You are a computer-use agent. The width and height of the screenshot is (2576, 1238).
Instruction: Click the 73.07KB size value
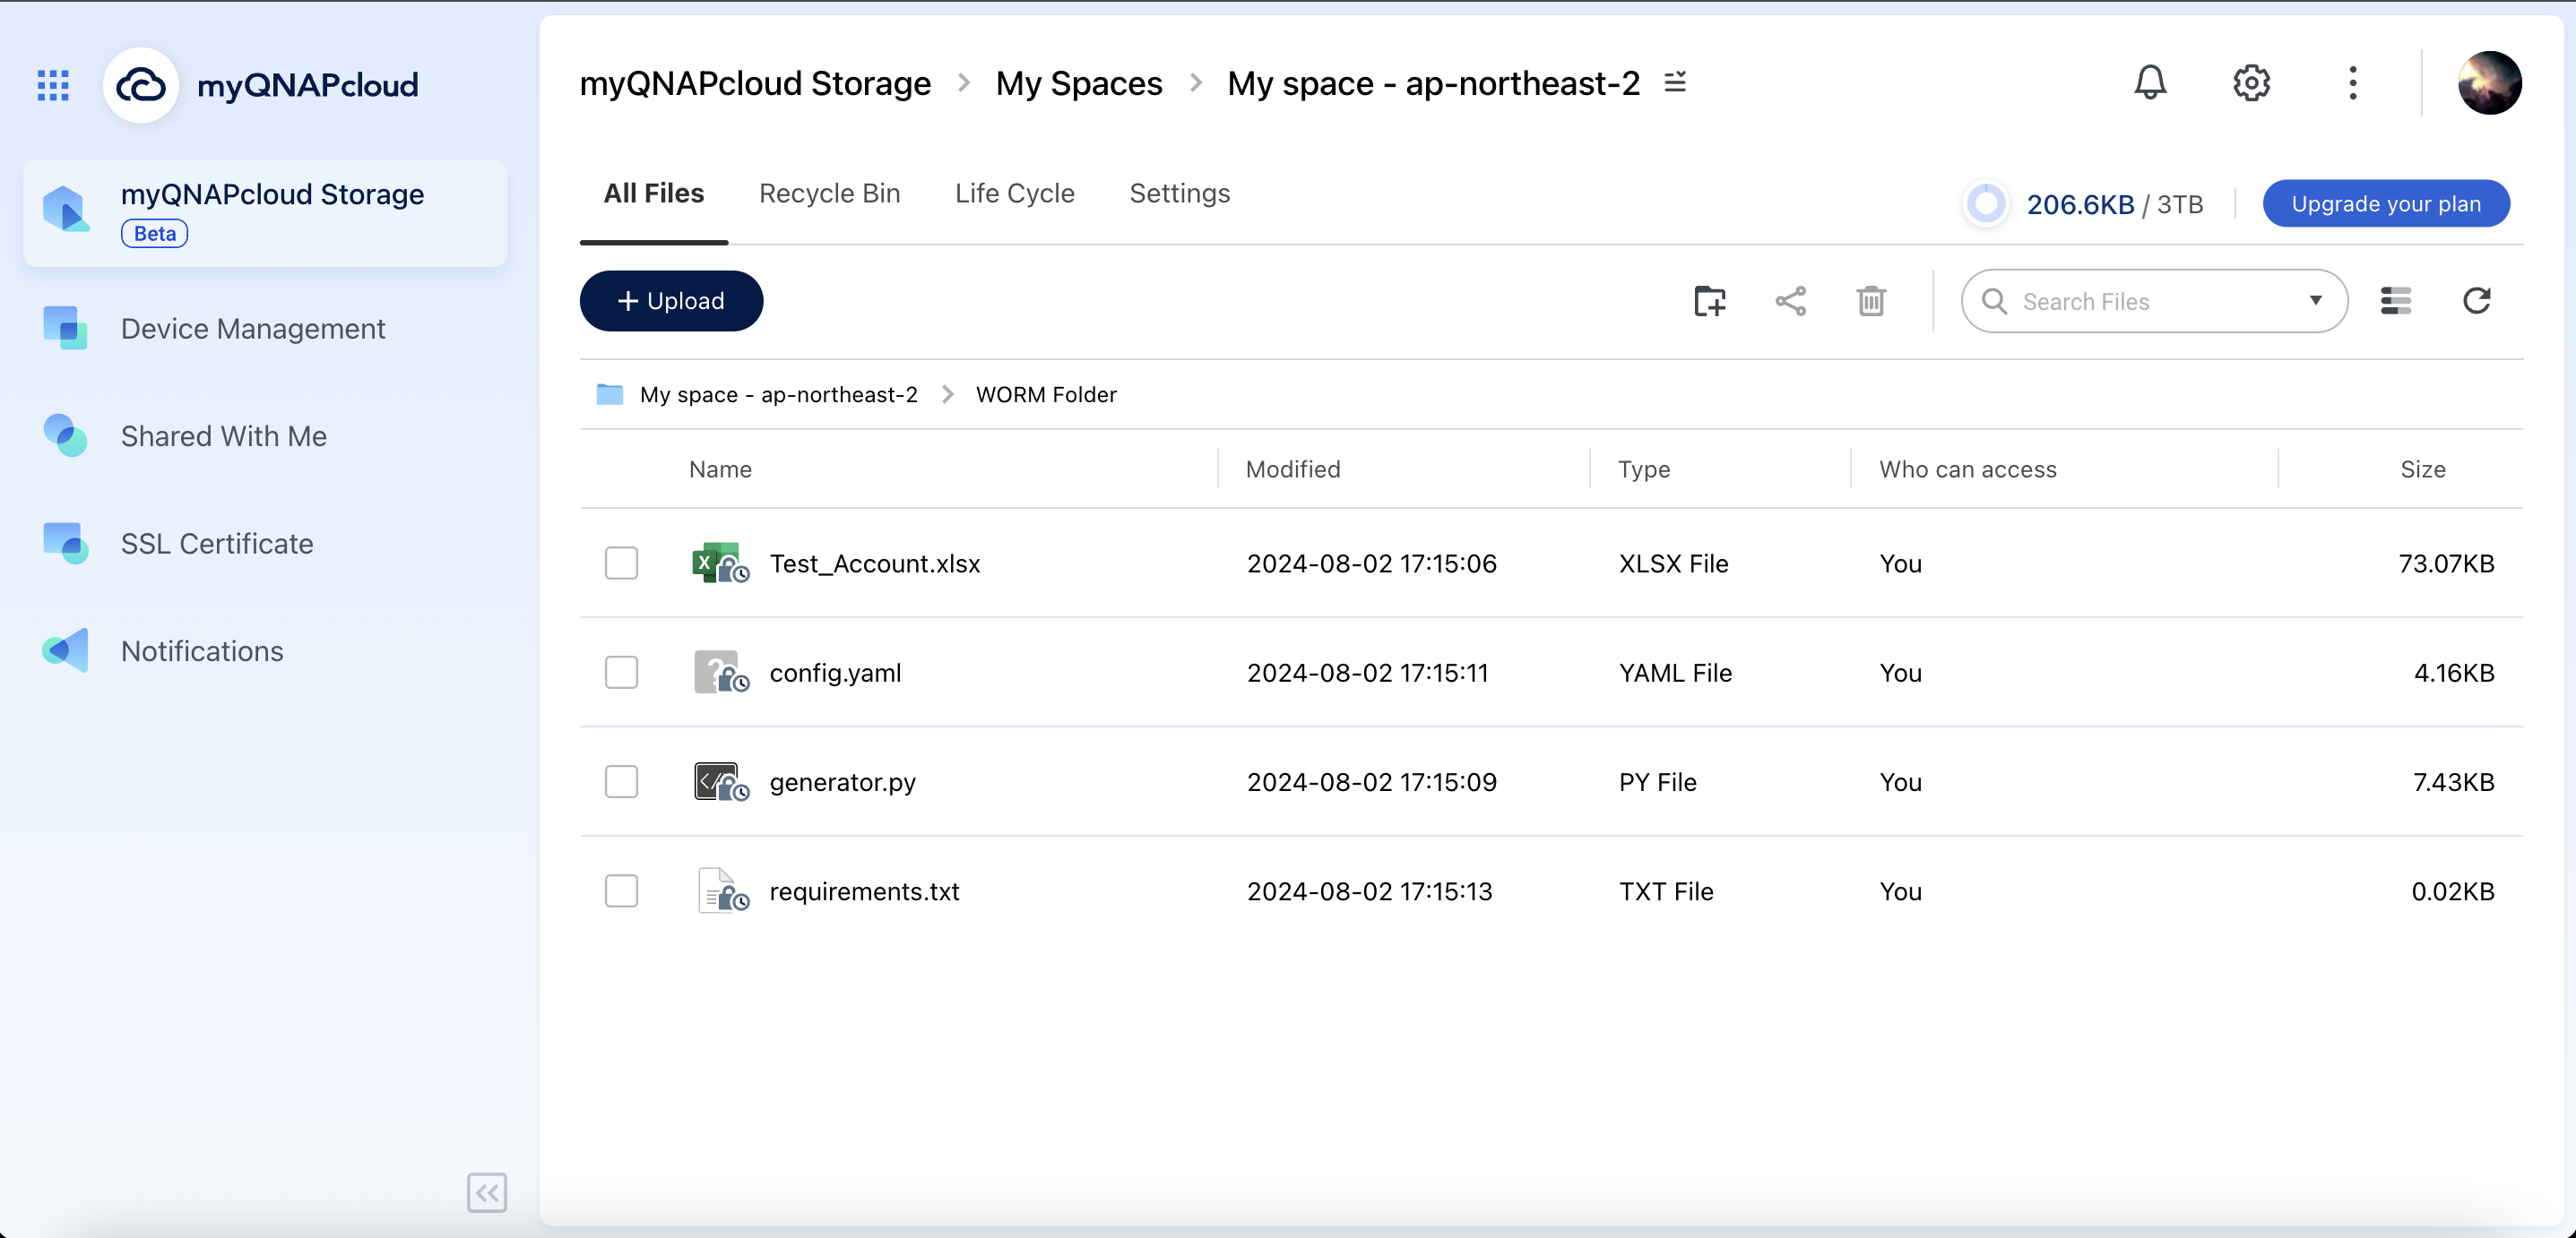(x=2446, y=563)
